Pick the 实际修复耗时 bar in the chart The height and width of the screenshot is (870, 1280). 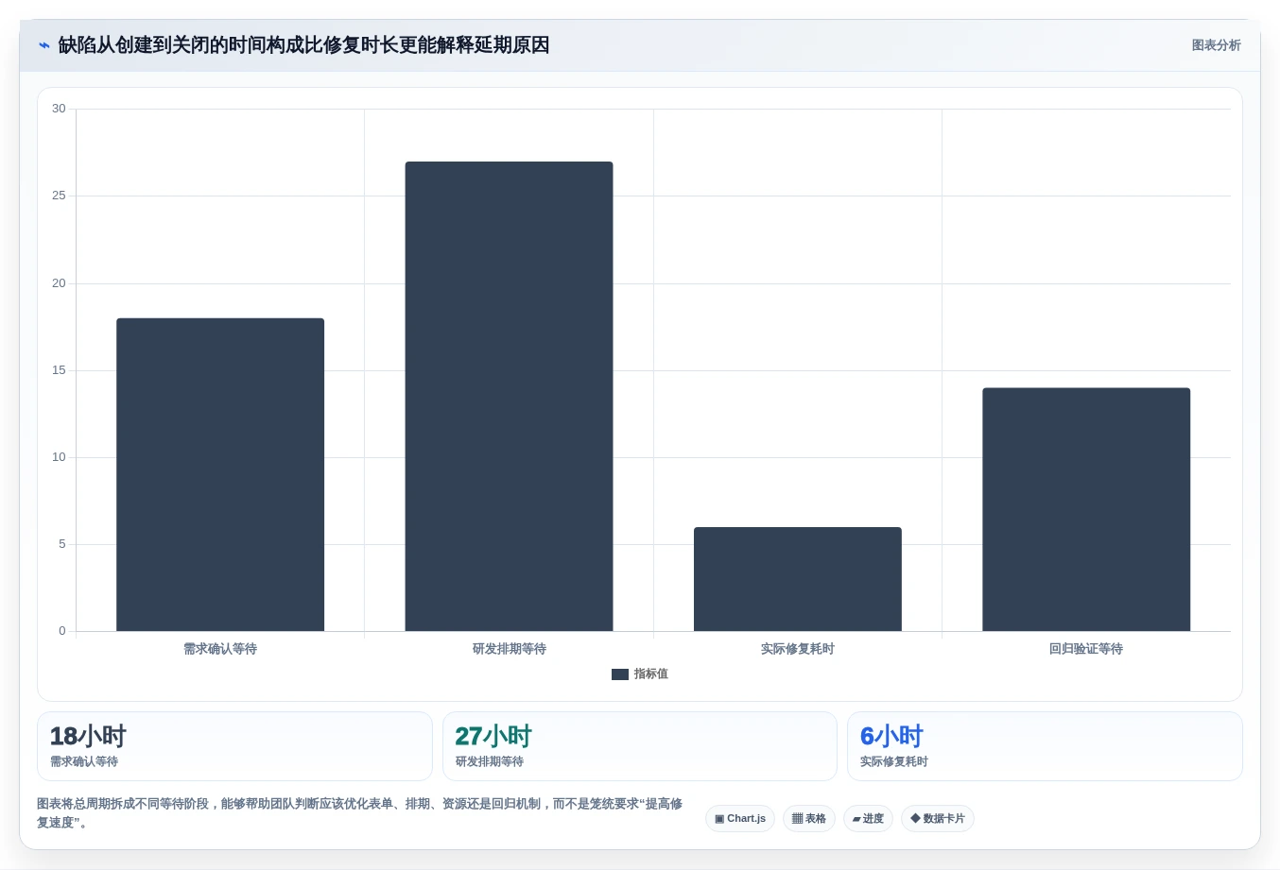[x=798, y=579]
